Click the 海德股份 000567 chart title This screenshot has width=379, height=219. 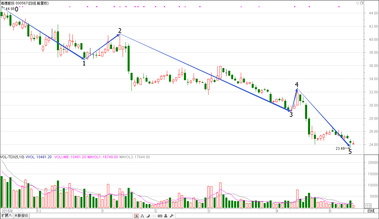pyautogui.click(x=25, y=3)
